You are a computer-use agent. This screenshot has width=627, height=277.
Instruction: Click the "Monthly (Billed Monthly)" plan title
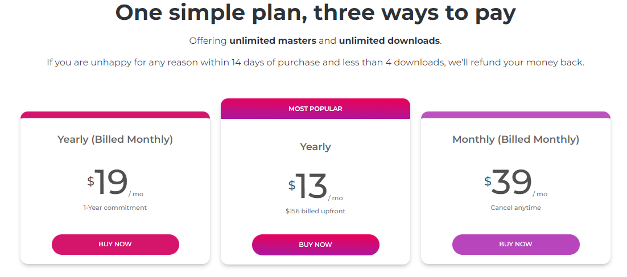coord(516,139)
